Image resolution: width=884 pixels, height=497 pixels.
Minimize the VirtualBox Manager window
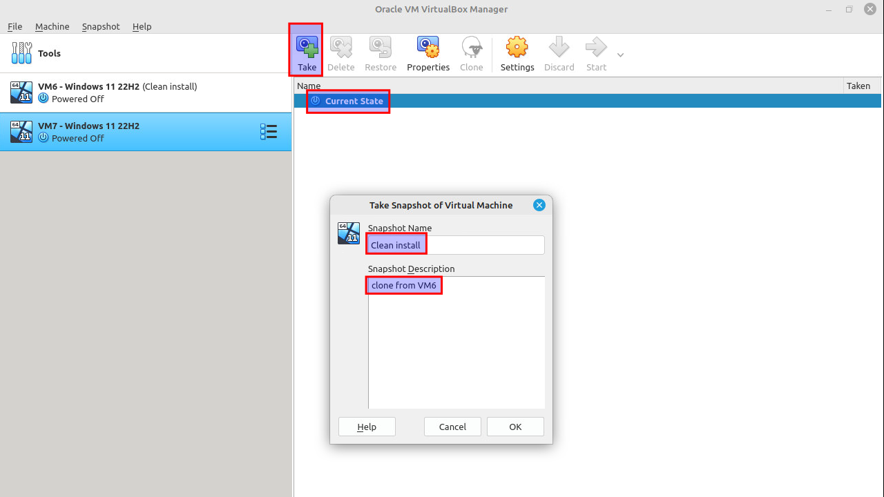[829, 10]
